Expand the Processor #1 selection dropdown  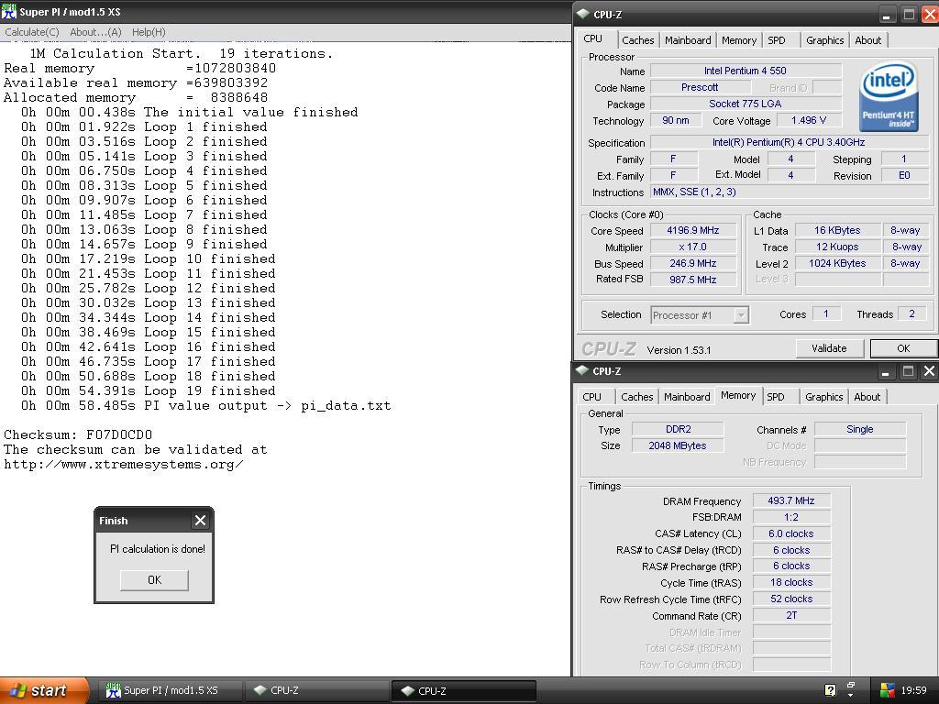click(x=741, y=315)
